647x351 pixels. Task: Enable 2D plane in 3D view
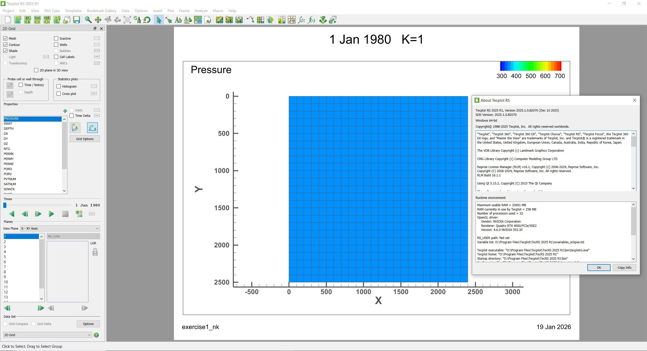click(x=36, y=70)
